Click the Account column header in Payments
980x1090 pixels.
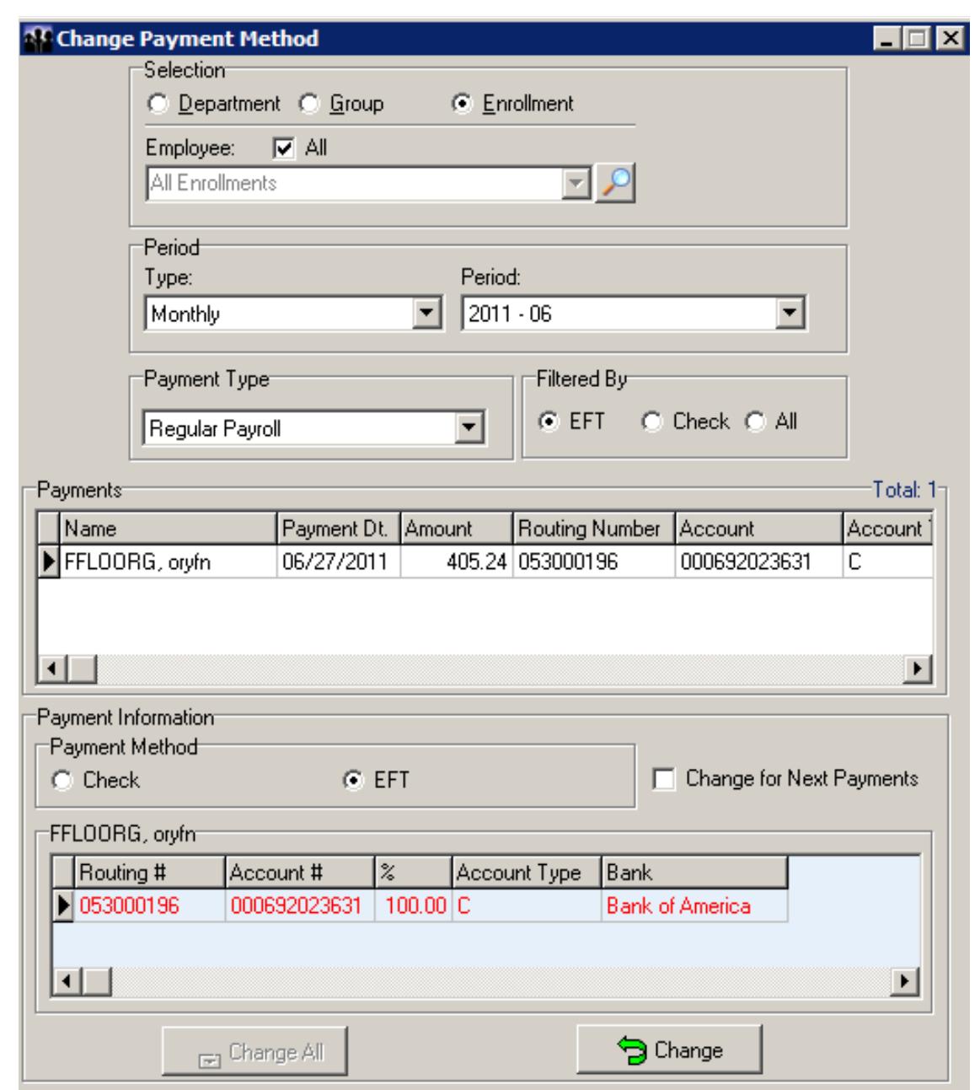coord(758,529)
